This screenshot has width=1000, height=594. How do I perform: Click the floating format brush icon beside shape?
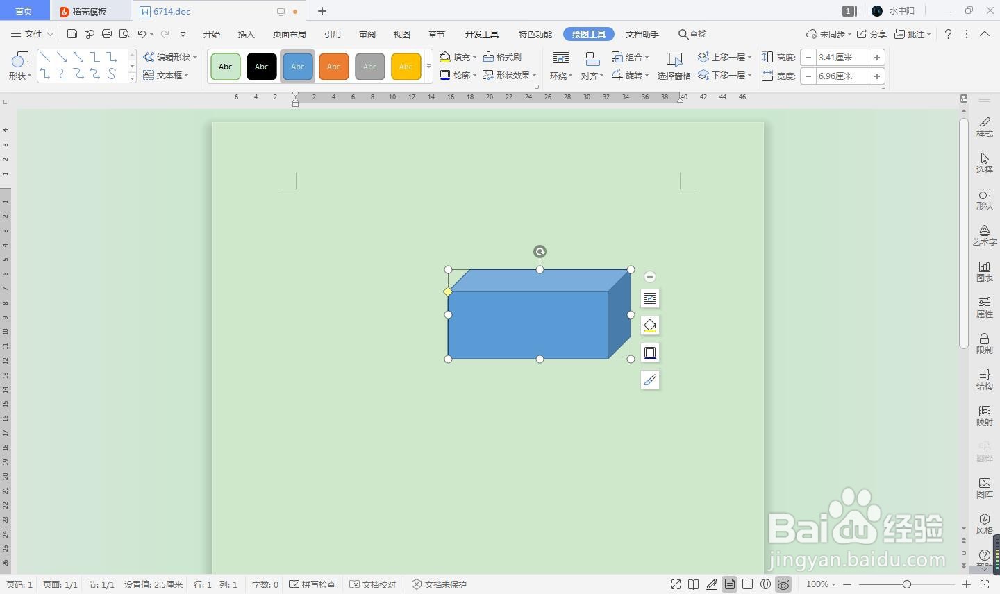650,380
